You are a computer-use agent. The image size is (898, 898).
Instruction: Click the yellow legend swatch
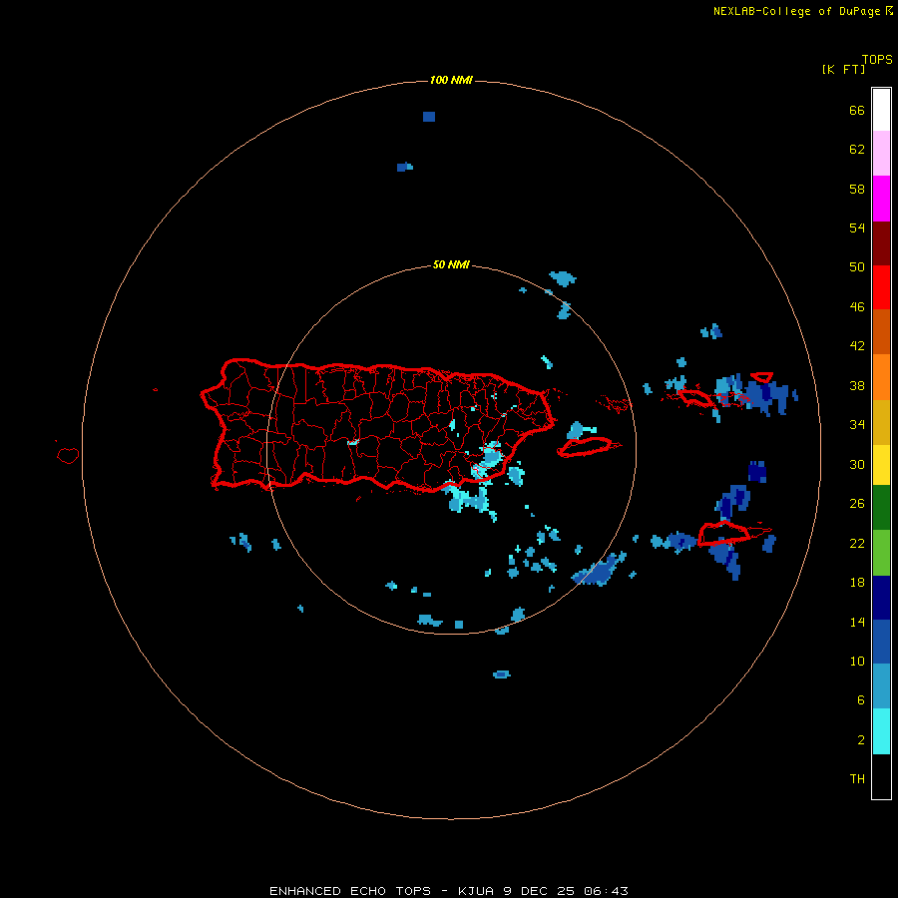(x=881, y=465)
